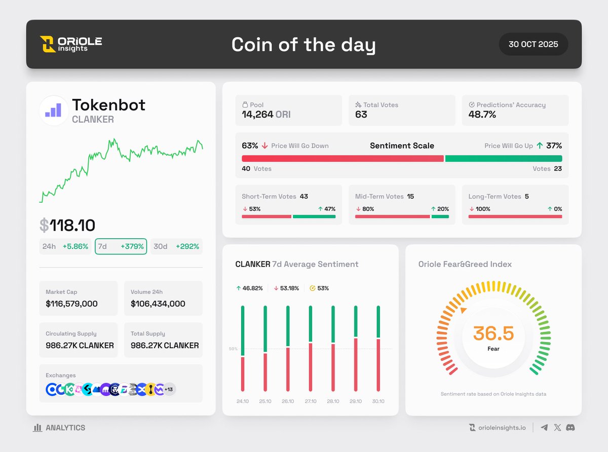Screen dimensions: 608x452
Task: Open the Discord icon in footer
Action: point(571,428)
